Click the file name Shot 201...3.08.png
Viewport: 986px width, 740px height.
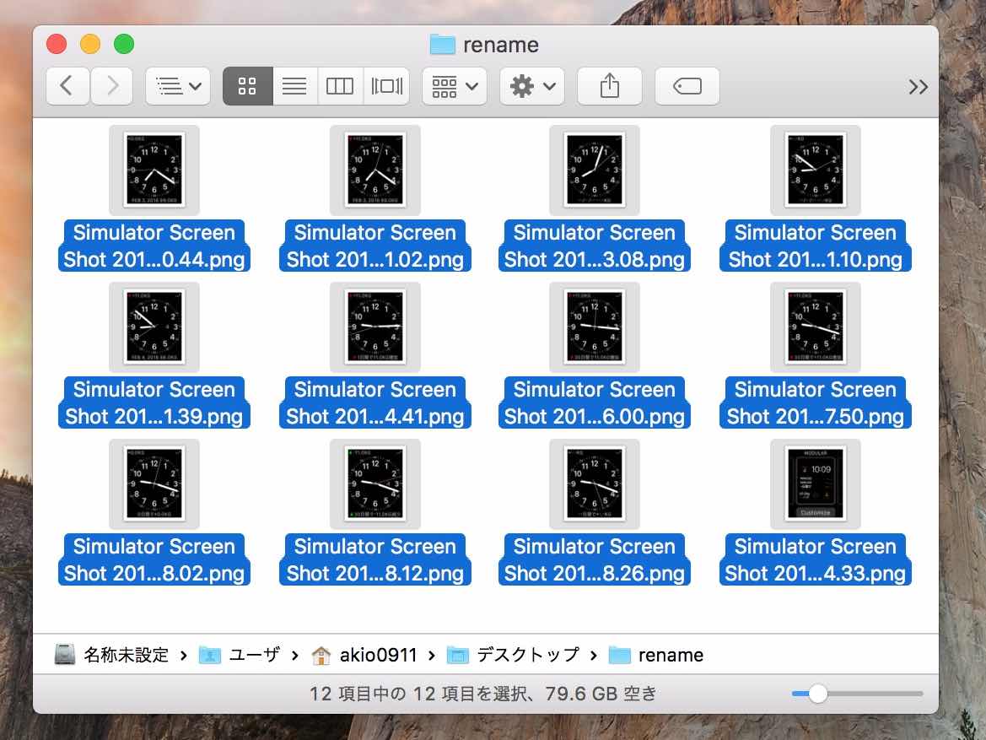tap(595, 246)
